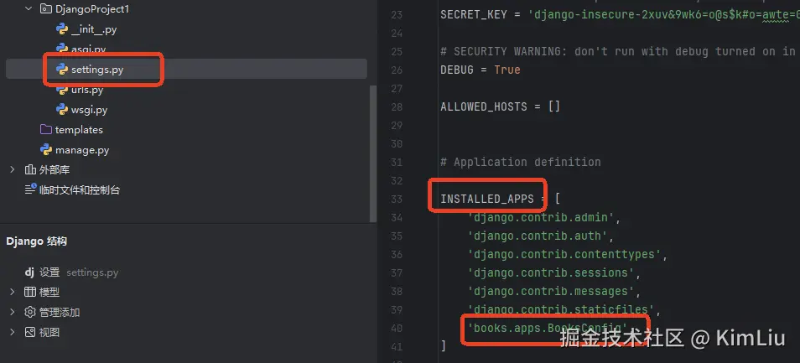Click the external libraries (外部库) icon

(x=30, y=170)
